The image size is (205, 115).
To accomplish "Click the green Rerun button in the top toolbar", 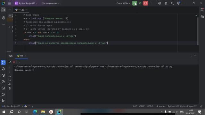I will click(135, 3).
